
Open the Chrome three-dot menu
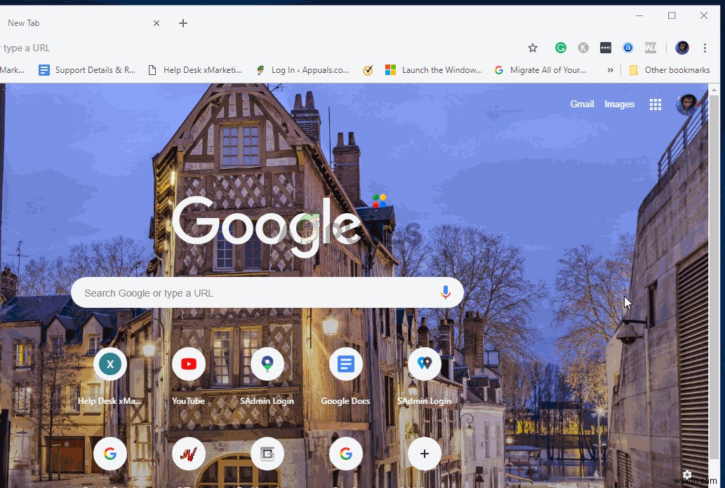tap(704, 48)
